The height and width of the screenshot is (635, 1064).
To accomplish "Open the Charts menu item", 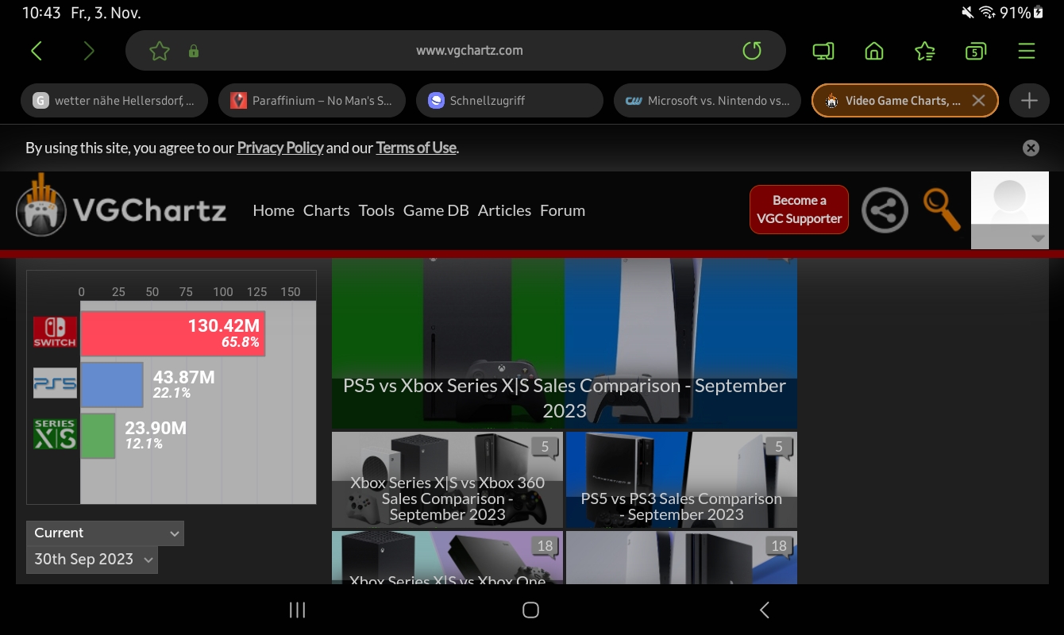I will [326, 210].
